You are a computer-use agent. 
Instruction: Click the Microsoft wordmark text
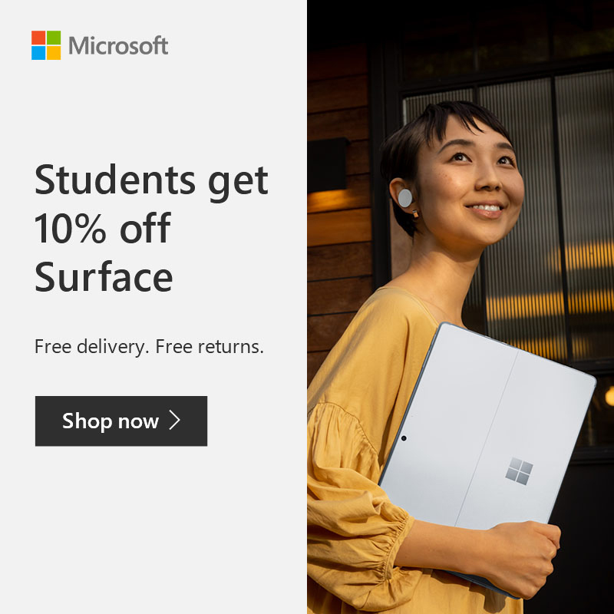118,45
